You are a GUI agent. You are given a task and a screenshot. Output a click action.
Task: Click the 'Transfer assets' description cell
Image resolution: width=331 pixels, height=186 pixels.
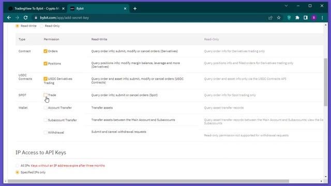[x=102, y=107]
